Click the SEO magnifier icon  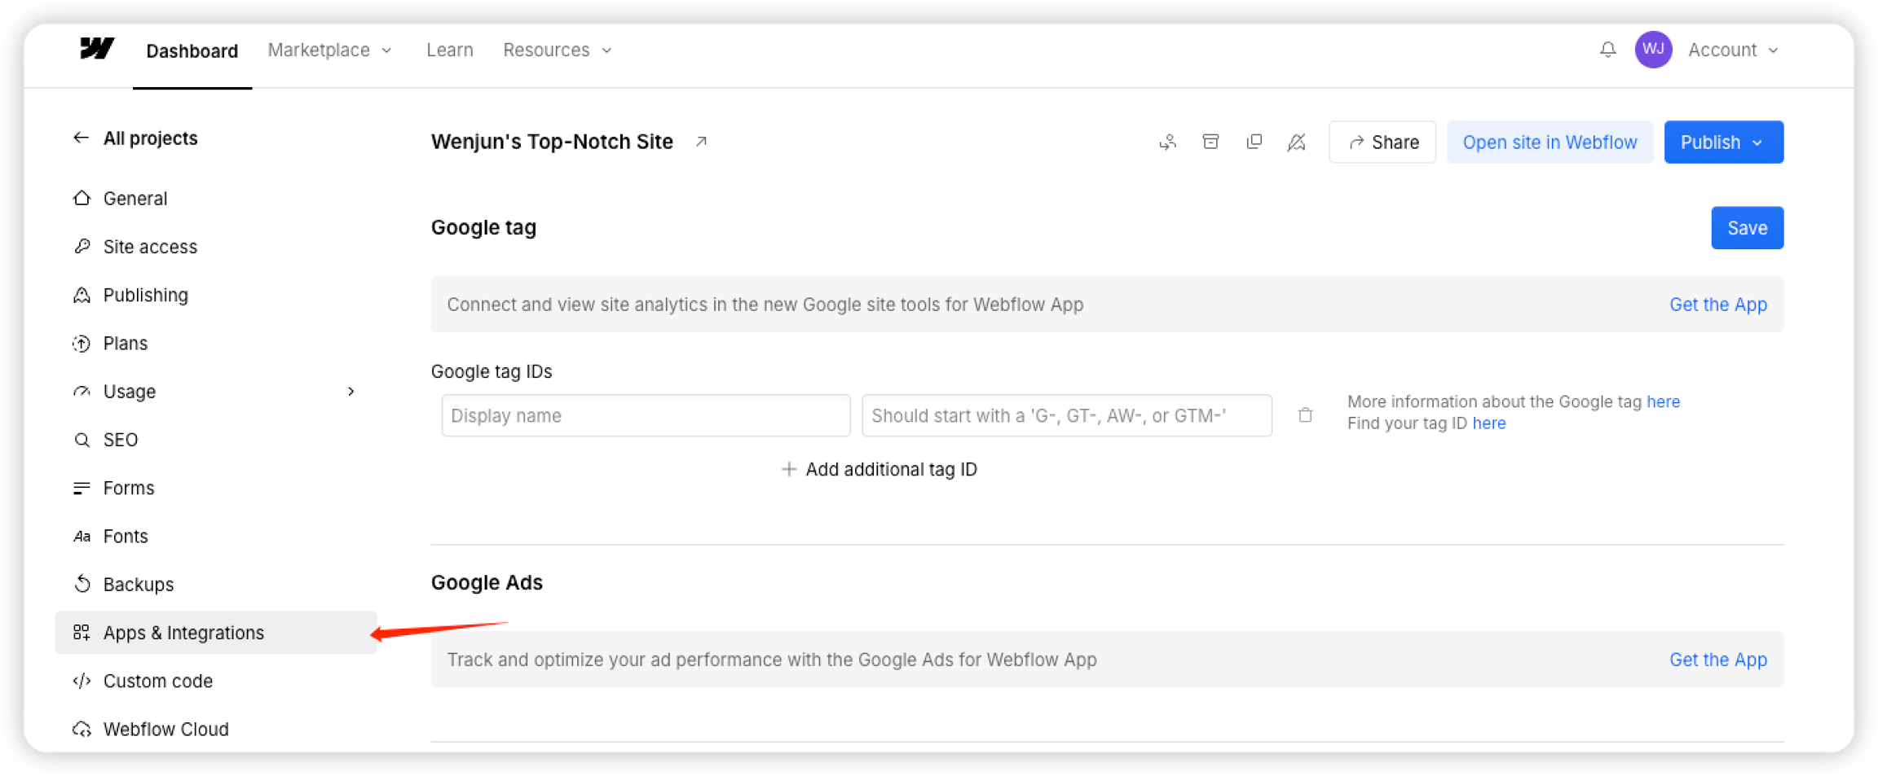click(82, 440)
